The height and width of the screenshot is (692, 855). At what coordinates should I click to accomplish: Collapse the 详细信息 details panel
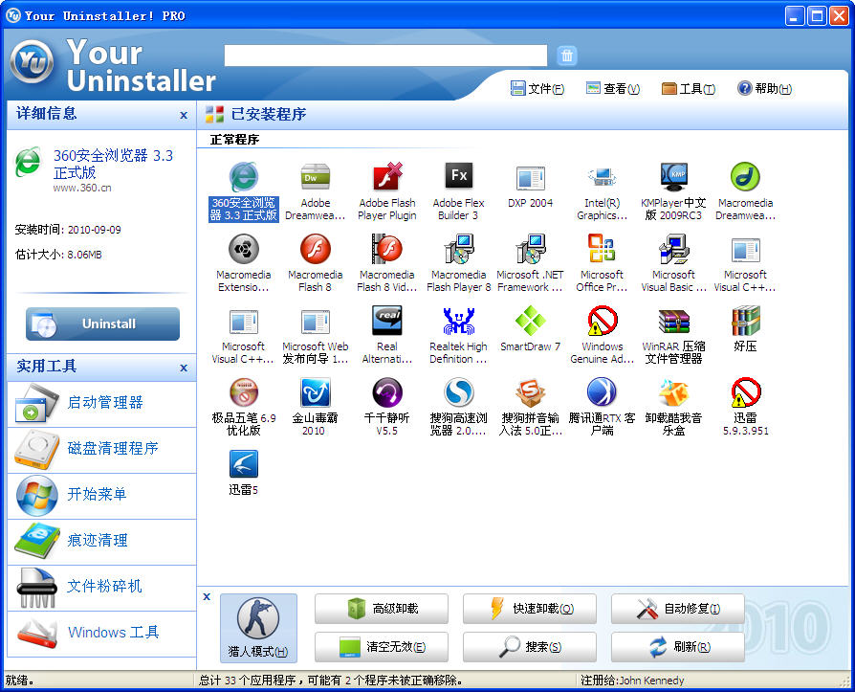(x=184, y=115)
